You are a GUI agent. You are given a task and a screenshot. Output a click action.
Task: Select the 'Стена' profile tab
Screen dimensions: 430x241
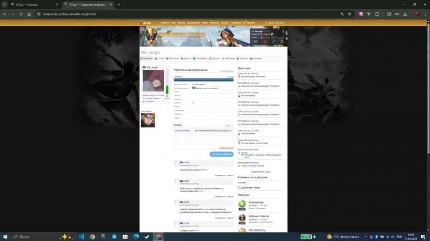coord(159,58)
